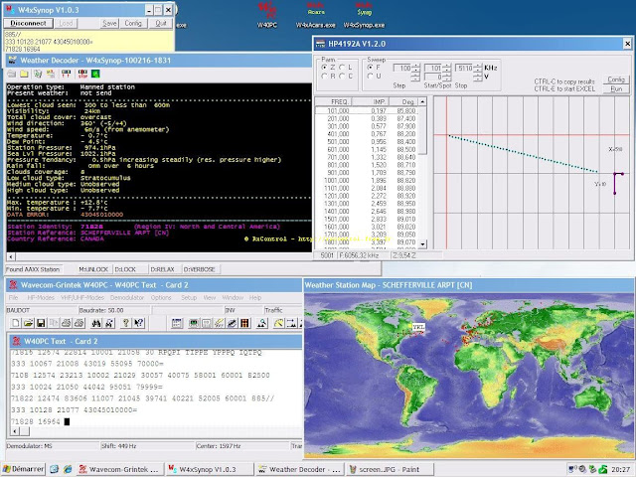Click left scroll arrow in Weather Decoder window
The width and height of the screenshot is (636, 477).
pos(11,256)
